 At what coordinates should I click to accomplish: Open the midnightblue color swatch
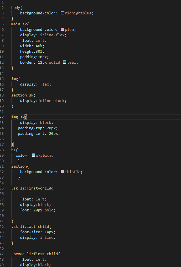(62, 13)
